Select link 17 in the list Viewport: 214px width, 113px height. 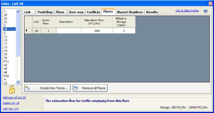10,44
